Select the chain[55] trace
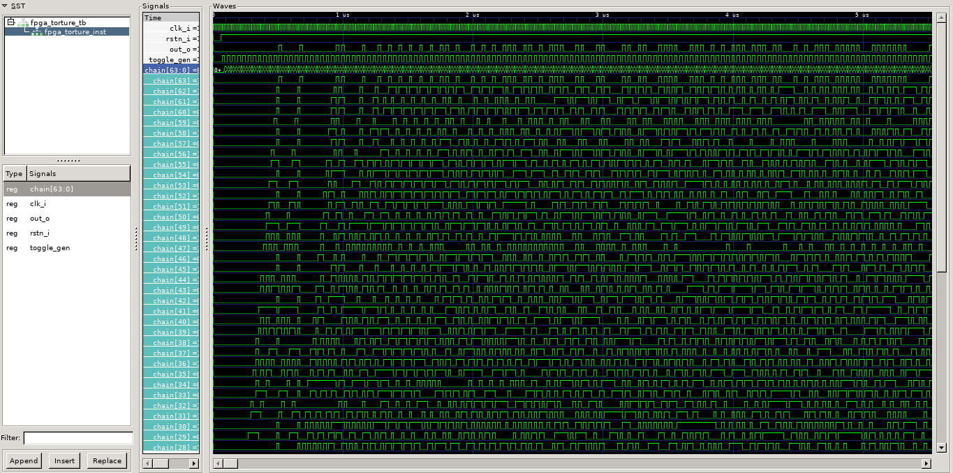The width and height of the screenshot is (953, 473). click(x=171, y=164)
